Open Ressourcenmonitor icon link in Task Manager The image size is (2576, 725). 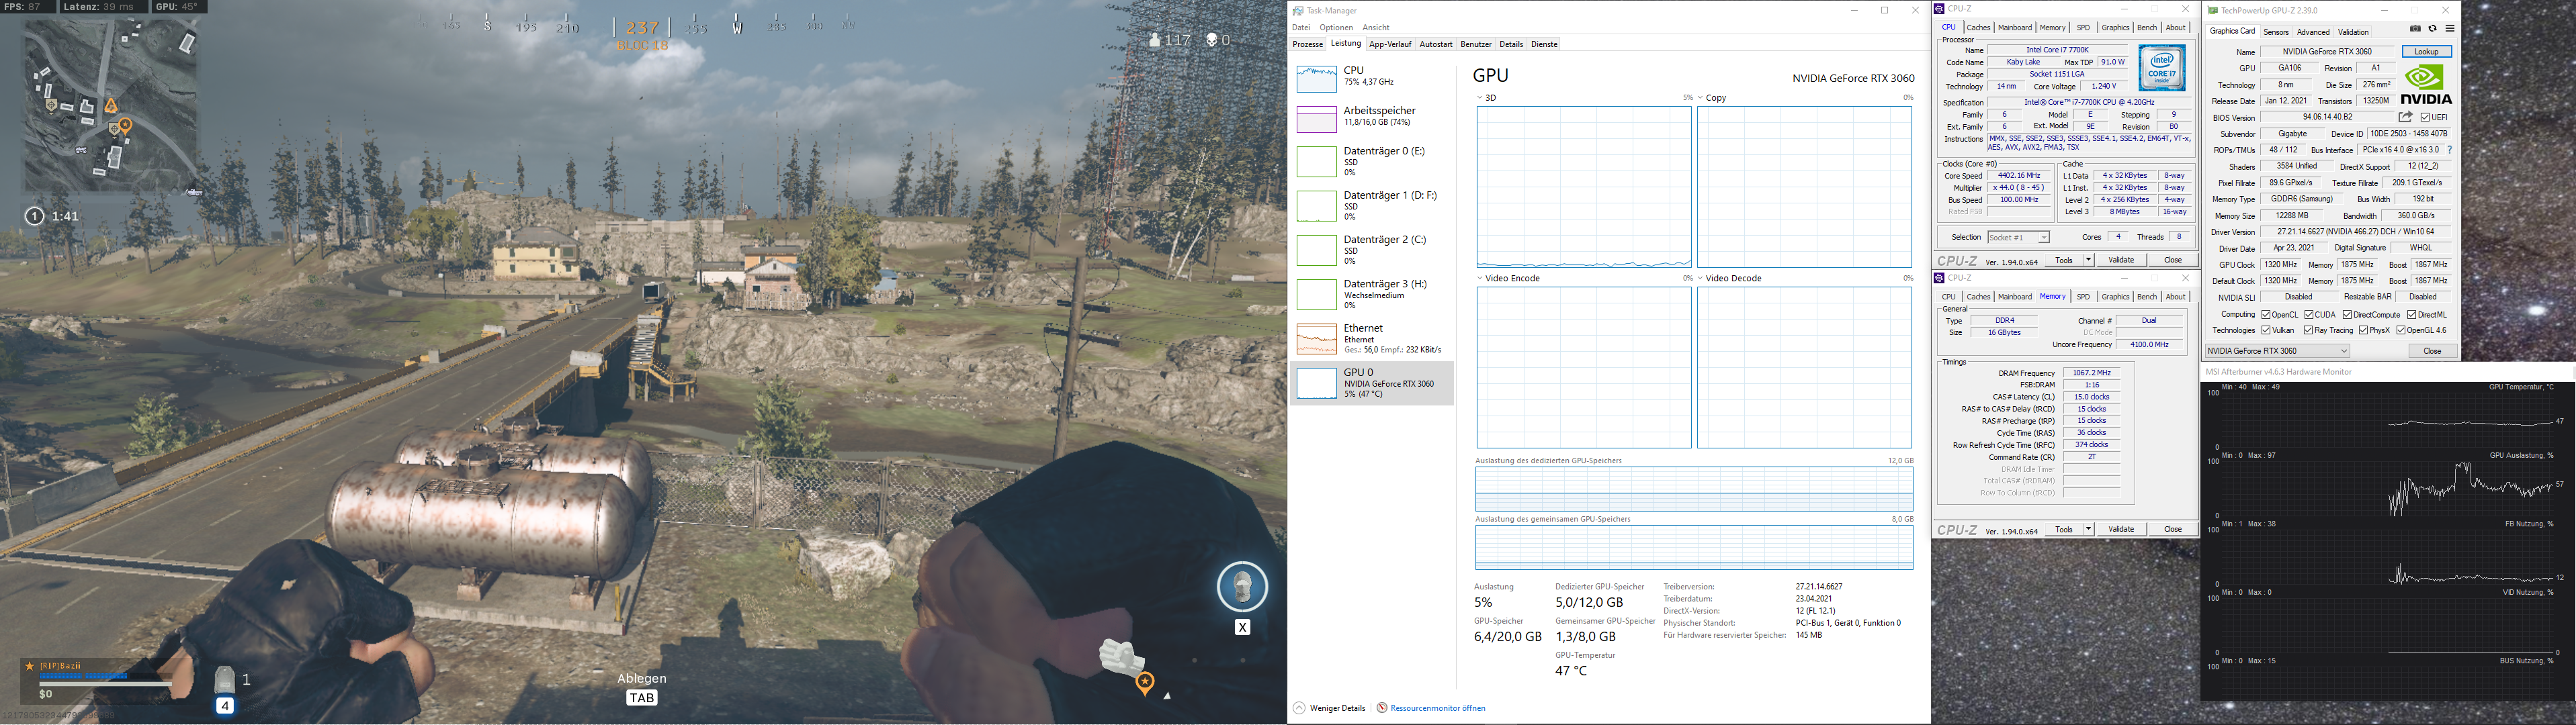tap(1382, 708)
